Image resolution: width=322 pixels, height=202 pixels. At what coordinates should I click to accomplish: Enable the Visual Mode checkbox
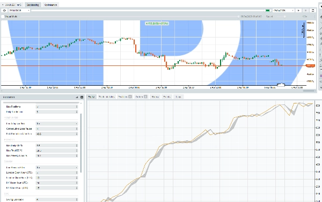click(3, 17)
